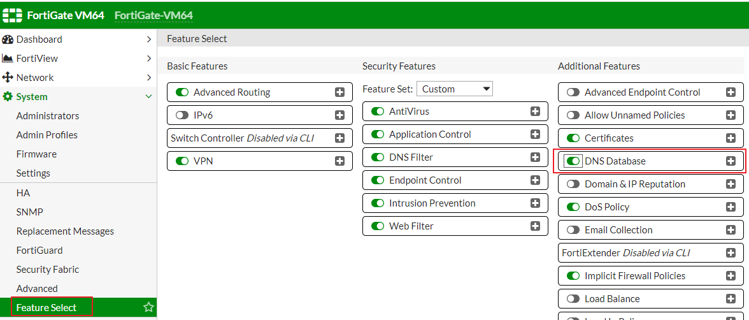Click the plus icon for DoS Policy

click(x=731, y=207)
